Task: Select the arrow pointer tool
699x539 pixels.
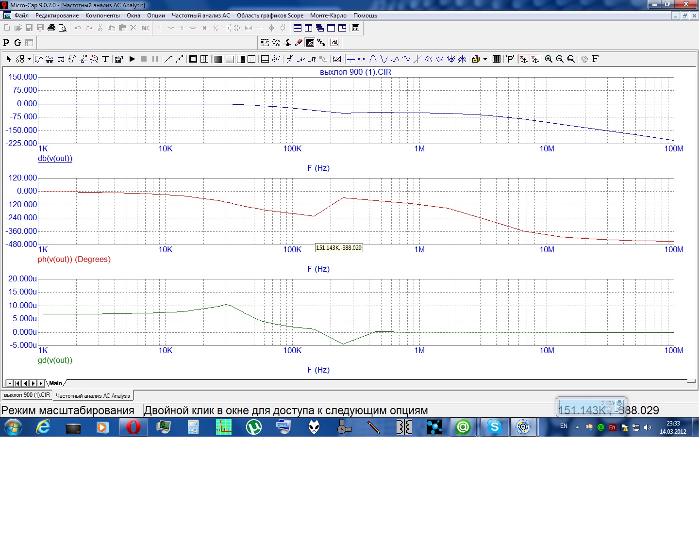Action: point(8,59)
